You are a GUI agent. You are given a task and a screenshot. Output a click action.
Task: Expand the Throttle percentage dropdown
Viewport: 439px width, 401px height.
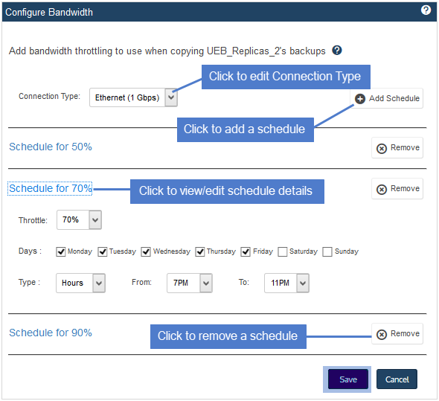pos(79,220)
